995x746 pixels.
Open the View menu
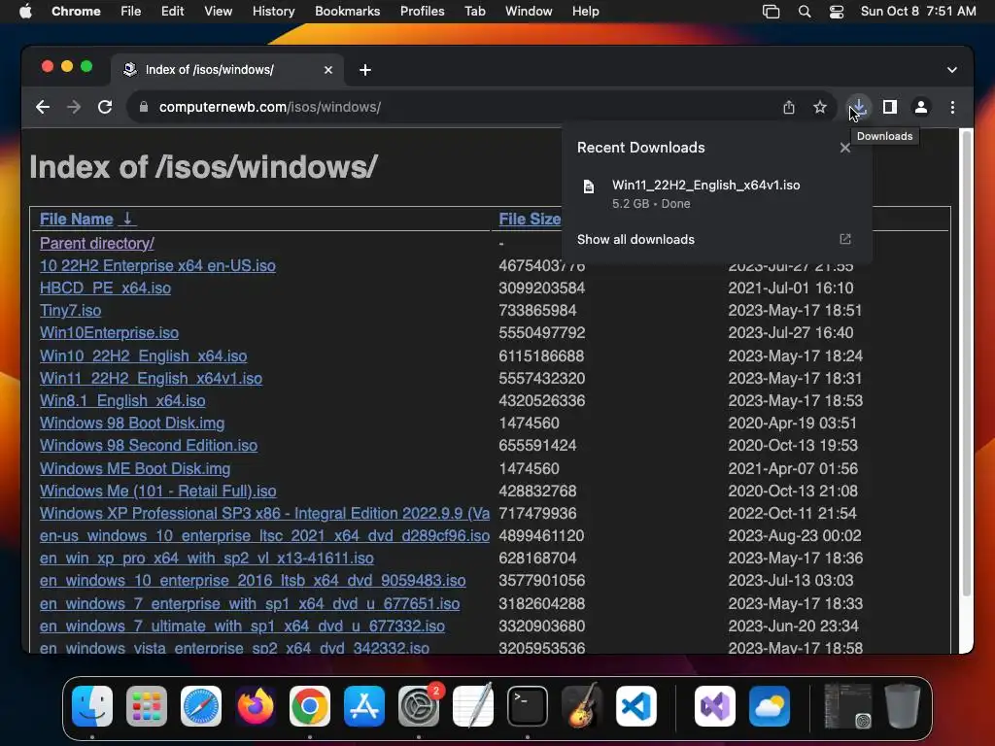click(x=218, y=12)
